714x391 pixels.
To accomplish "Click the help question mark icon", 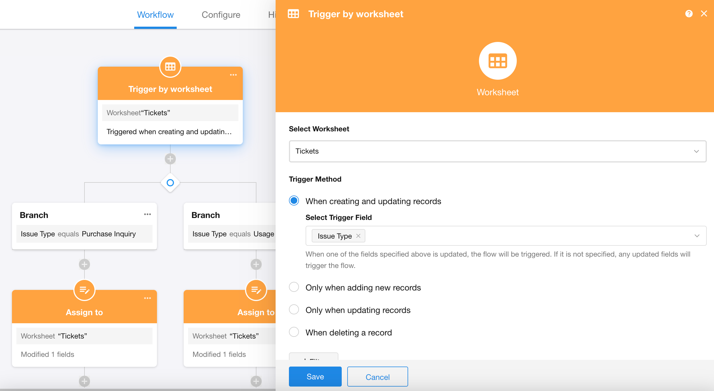I will point(689,14).
